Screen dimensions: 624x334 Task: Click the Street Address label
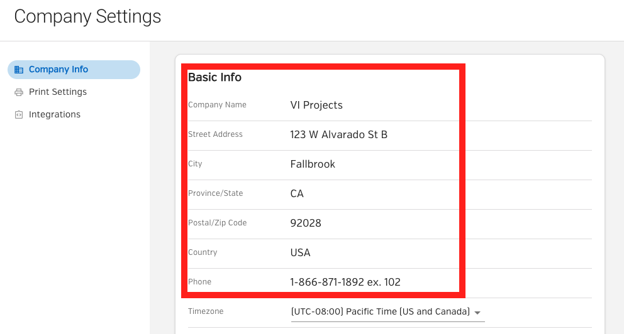pyautogui.click(x=215, y=134)
